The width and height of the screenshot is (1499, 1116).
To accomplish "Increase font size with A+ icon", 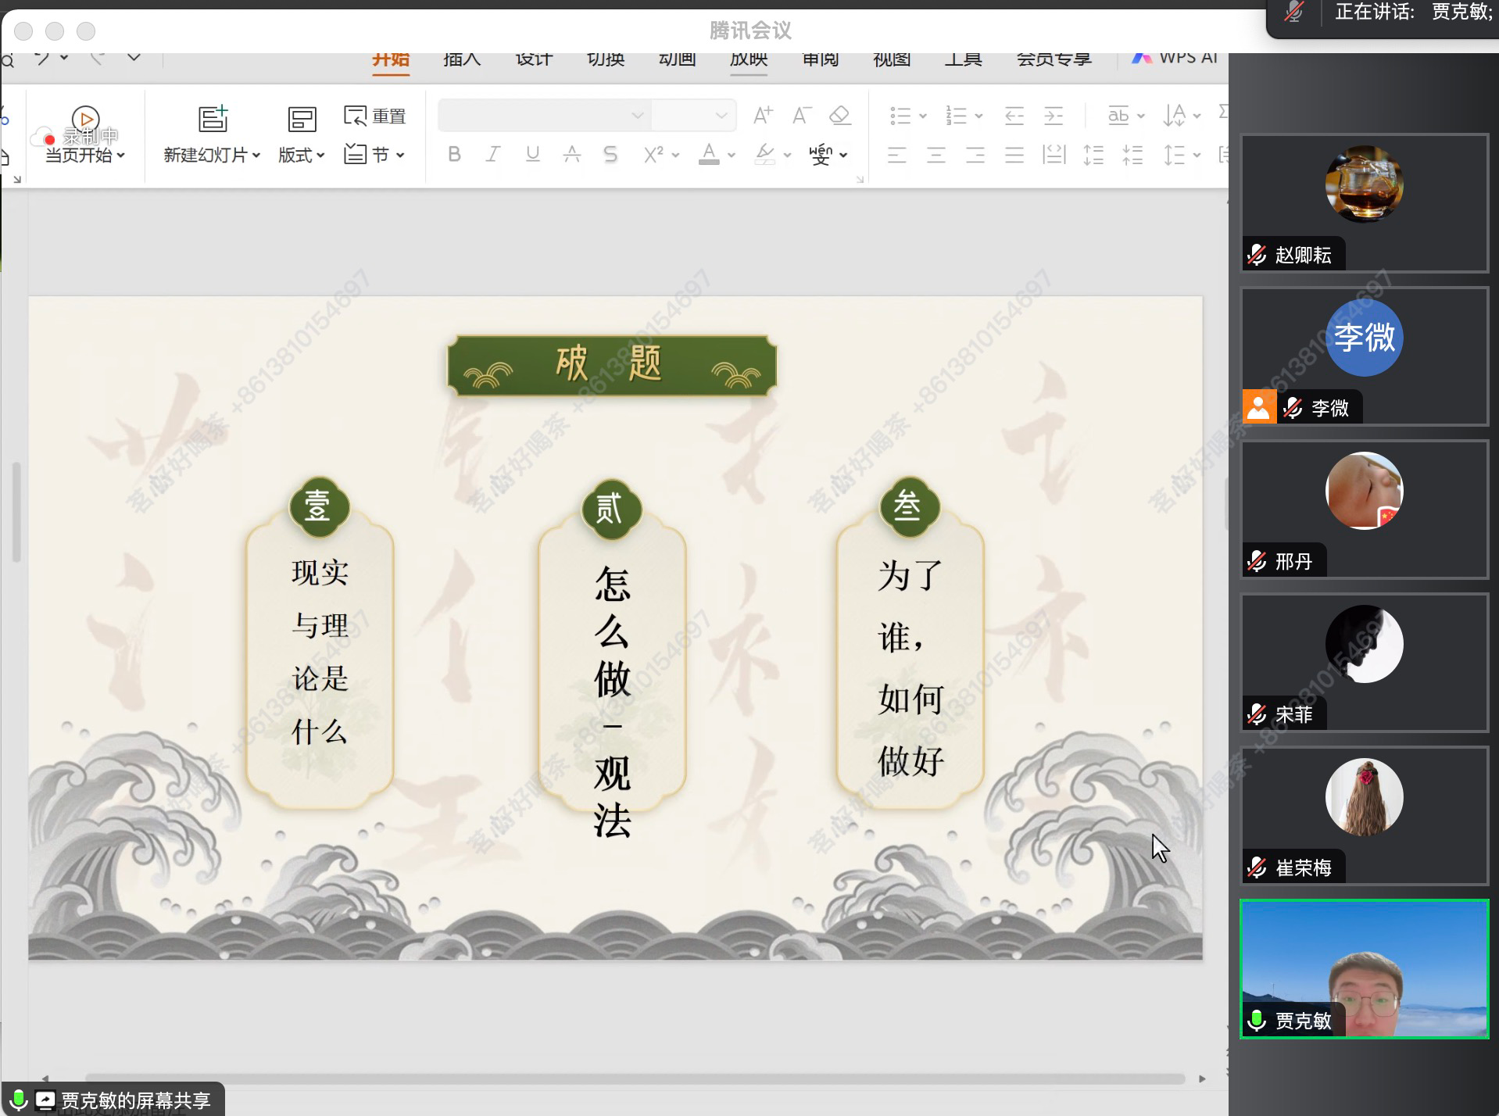I will click(x=763, y=116).
